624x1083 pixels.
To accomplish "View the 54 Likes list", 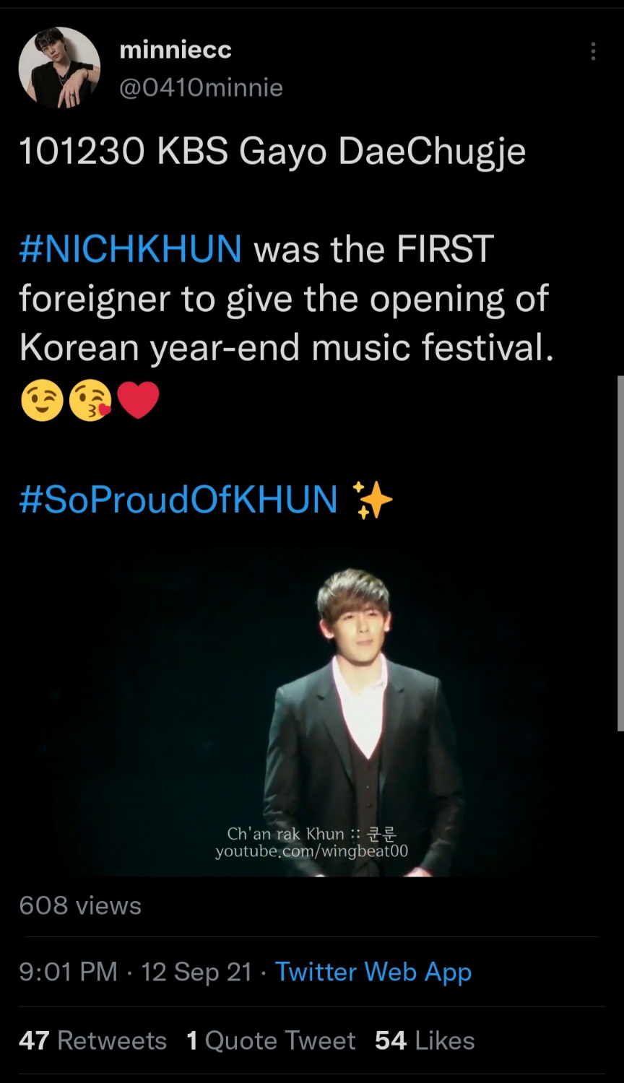I will pyautogui.click(x=425, y=1040).
